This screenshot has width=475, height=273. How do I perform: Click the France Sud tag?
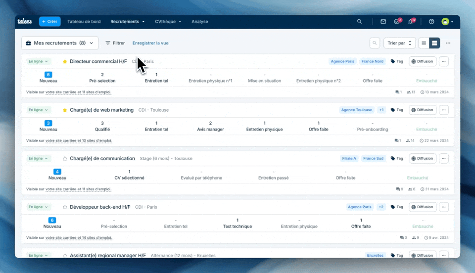click(x=373, y=158)
